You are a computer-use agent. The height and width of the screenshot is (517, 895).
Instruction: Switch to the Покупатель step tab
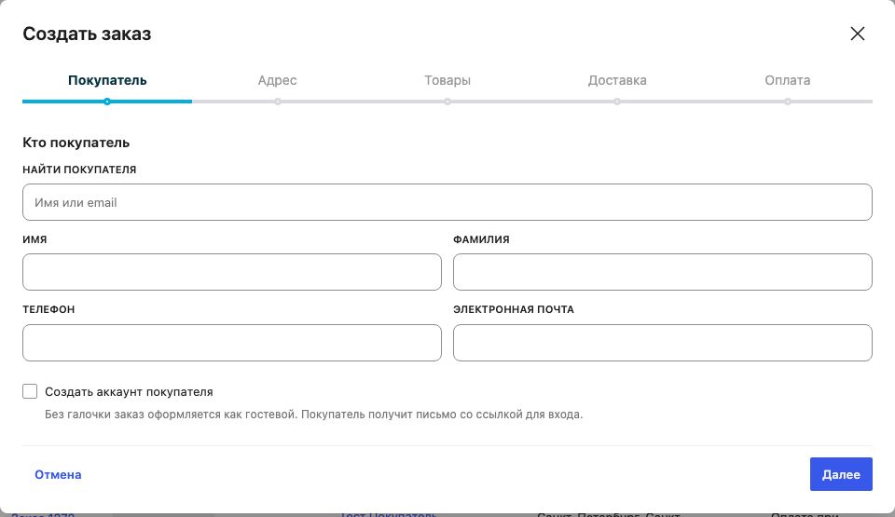tap(107, 80)
